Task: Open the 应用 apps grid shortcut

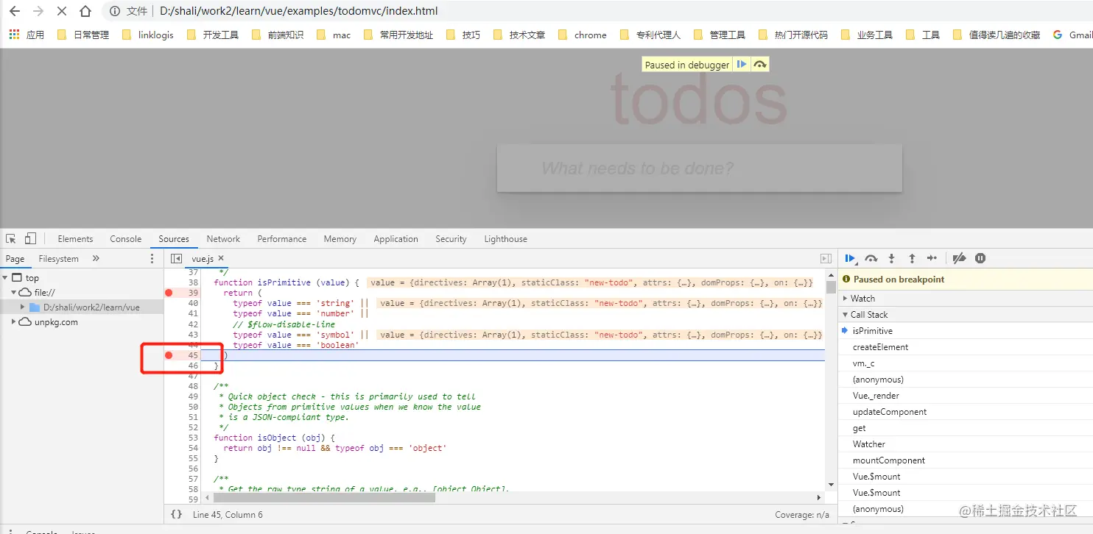Action: coord(27,35)
